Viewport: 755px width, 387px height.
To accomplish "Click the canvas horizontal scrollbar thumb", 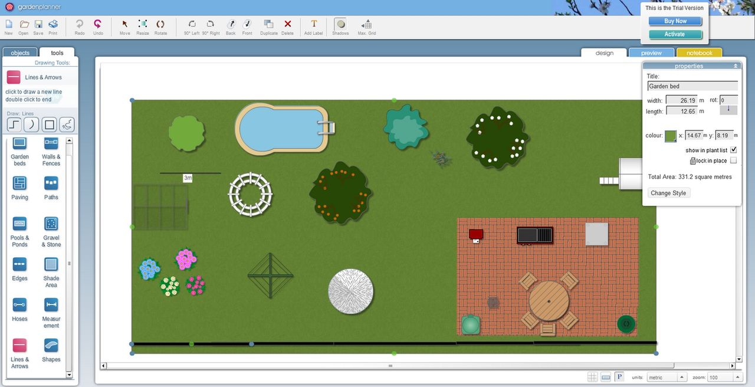I will coord(390,366).
